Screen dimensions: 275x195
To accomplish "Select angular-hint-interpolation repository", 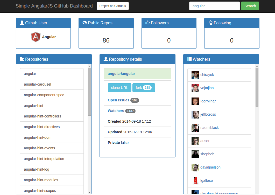I will [x=52, y=159].
